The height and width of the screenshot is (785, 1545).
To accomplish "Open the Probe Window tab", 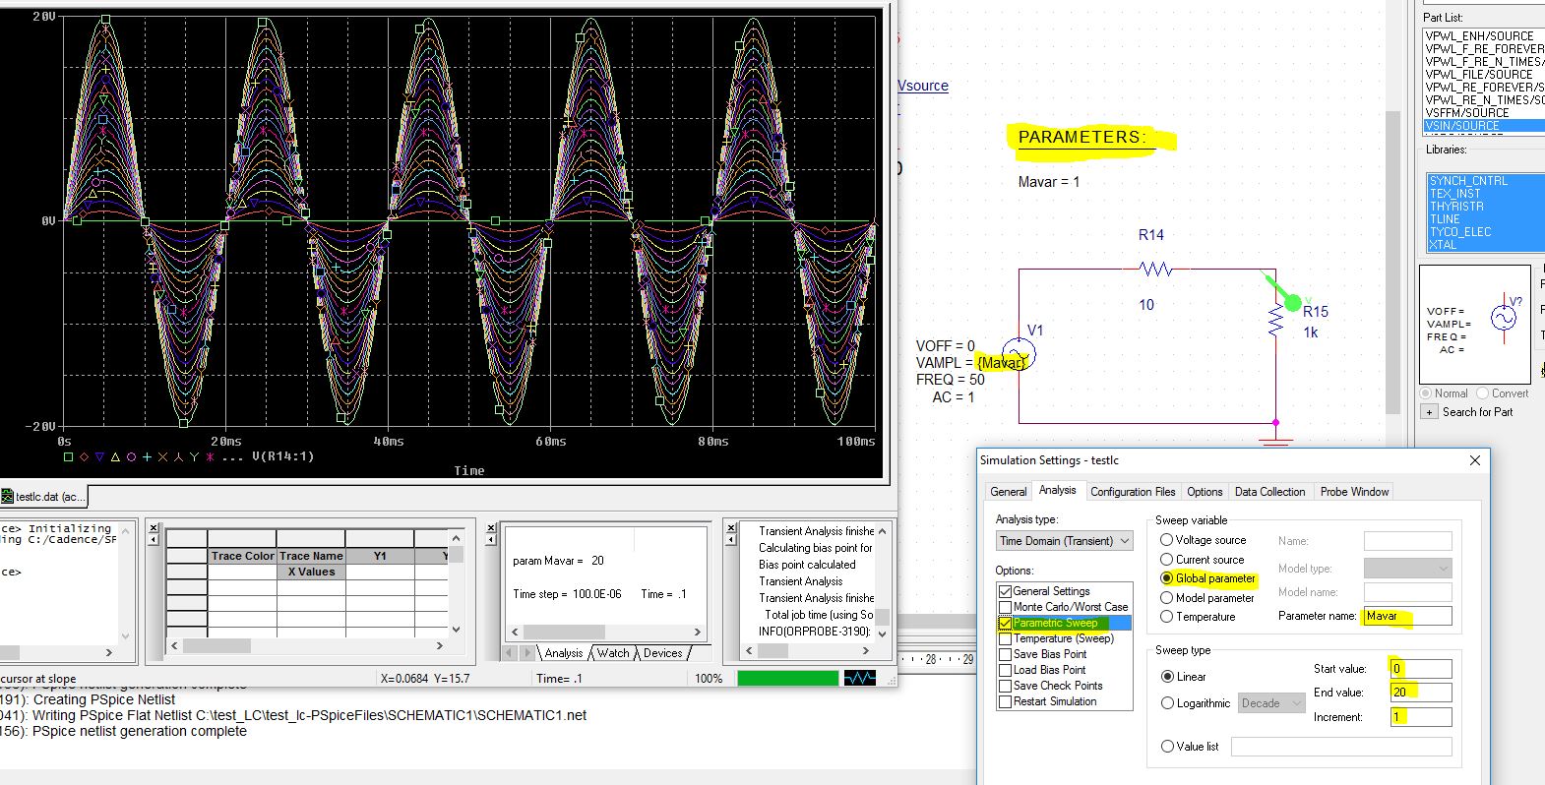I will click(1354, 492).
